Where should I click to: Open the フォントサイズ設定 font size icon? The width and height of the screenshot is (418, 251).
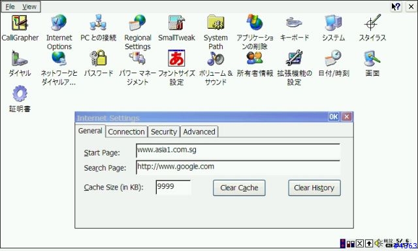coord(176,58)
